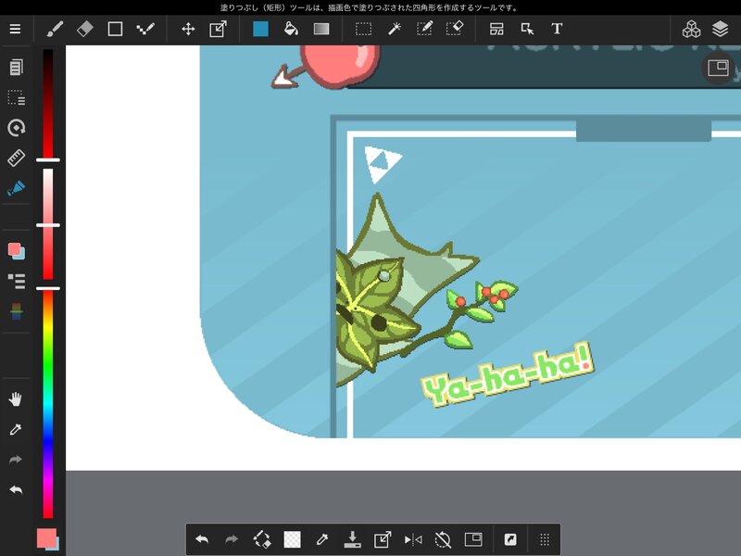Tap the overlapping foreground-background colors in sidebar

click(x=16, y=250)
